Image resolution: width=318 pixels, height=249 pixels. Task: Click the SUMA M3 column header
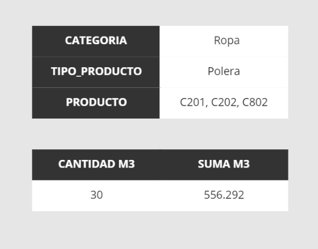pyautogui.click(x=224, y=165)
